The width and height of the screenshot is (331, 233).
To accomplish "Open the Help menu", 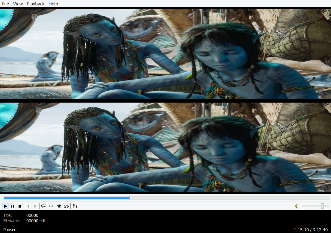I will (53, 4).
